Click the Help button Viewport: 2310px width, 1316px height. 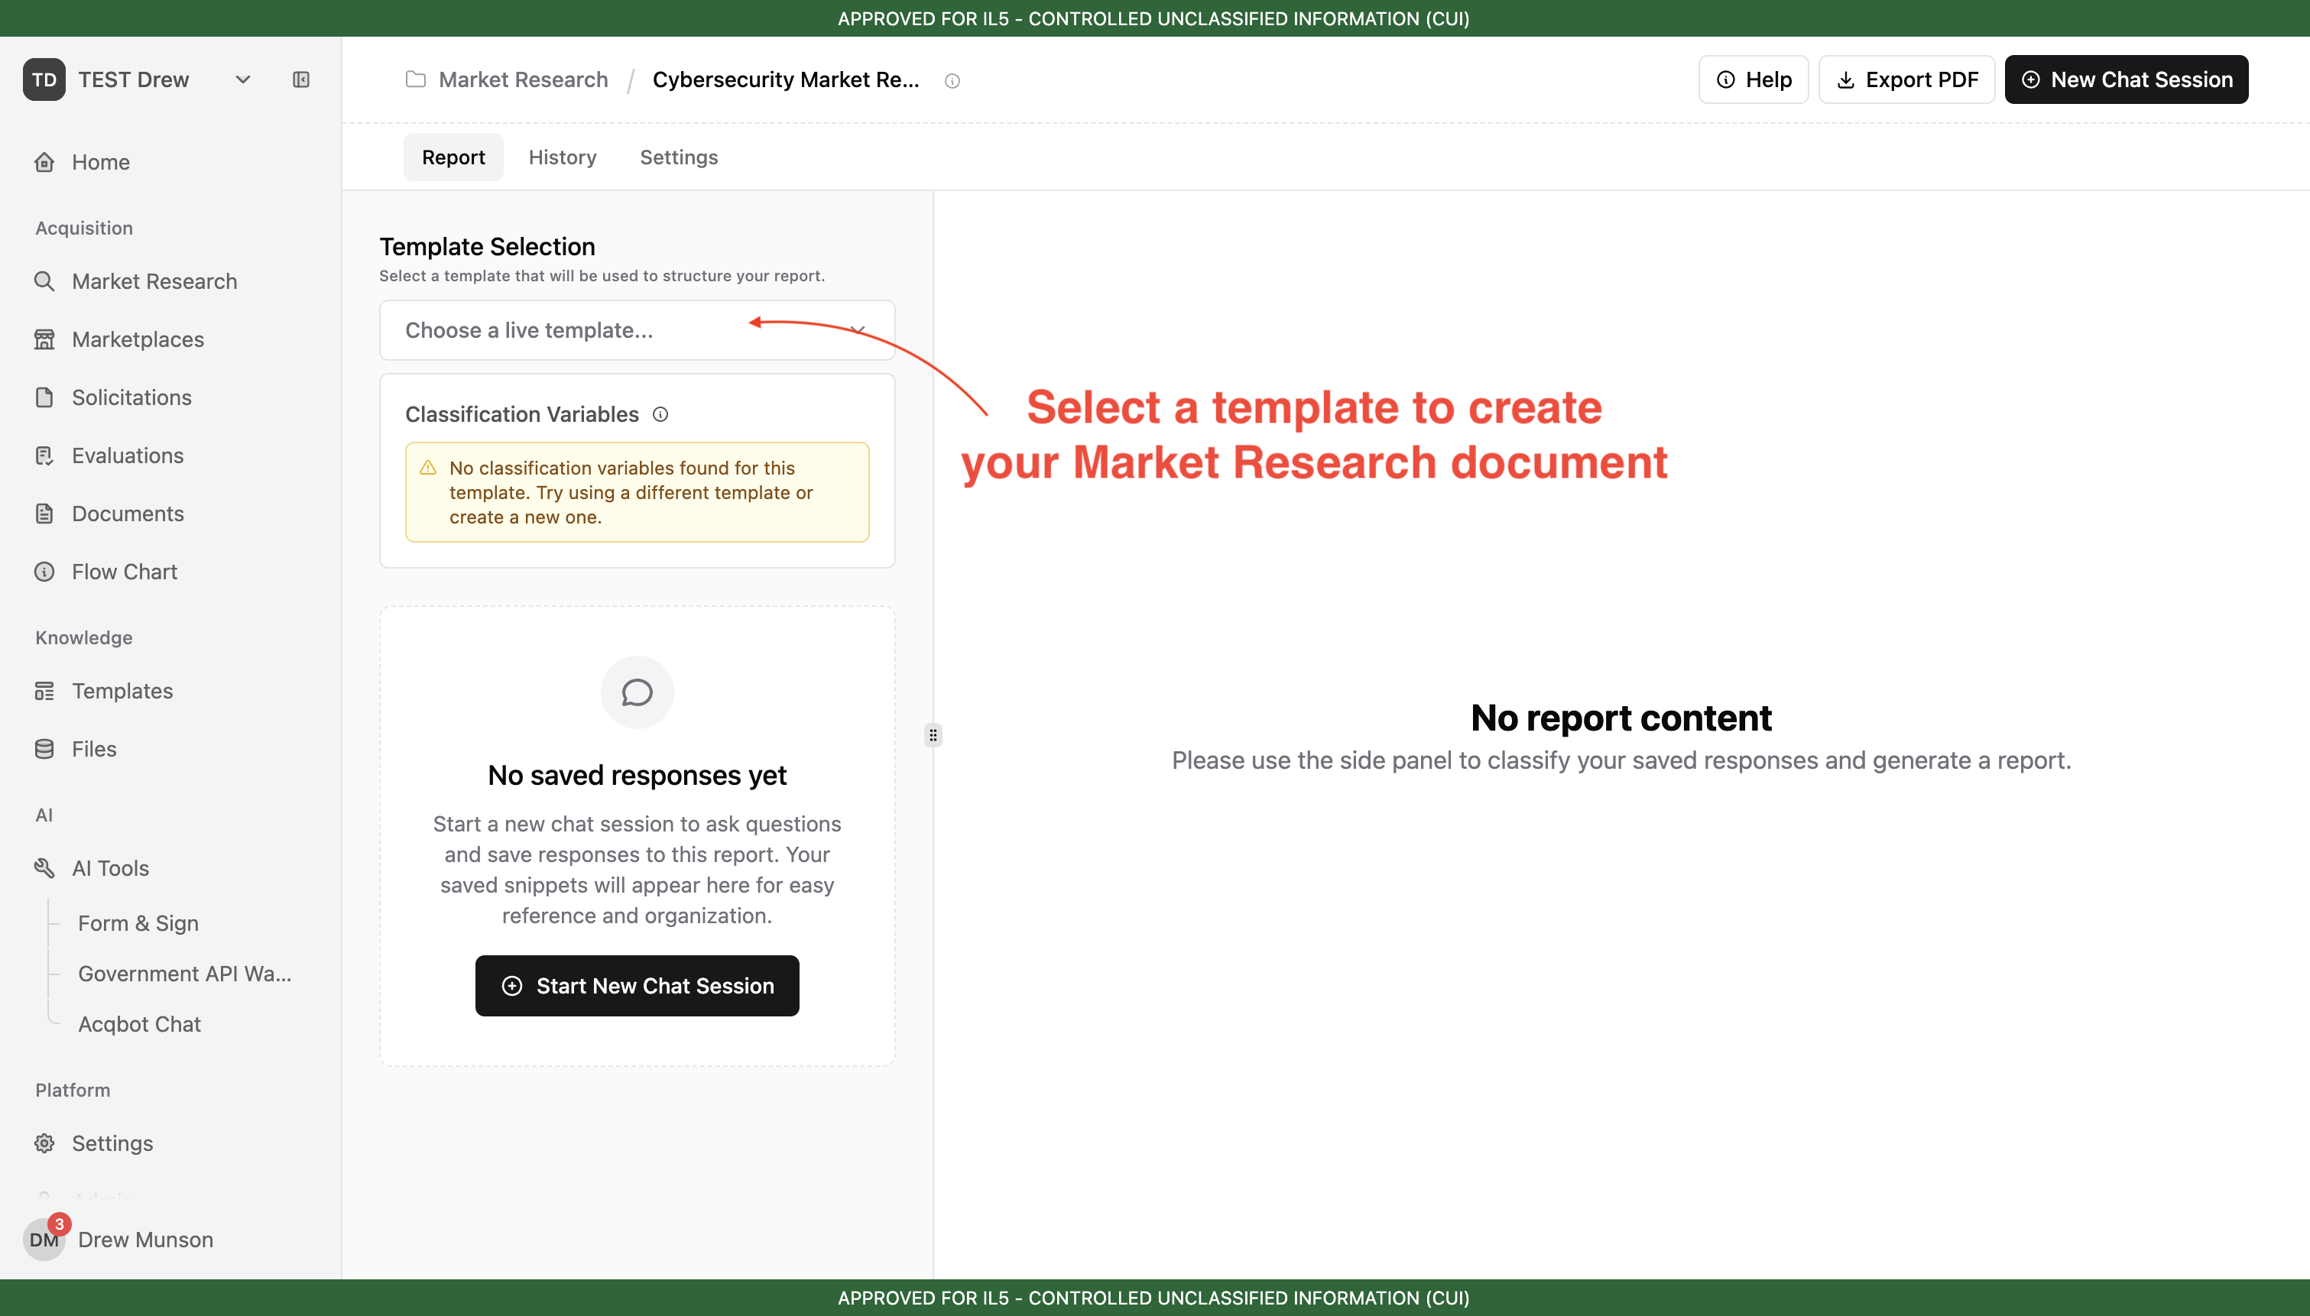pyautogui.click(x=1754, y=79)
